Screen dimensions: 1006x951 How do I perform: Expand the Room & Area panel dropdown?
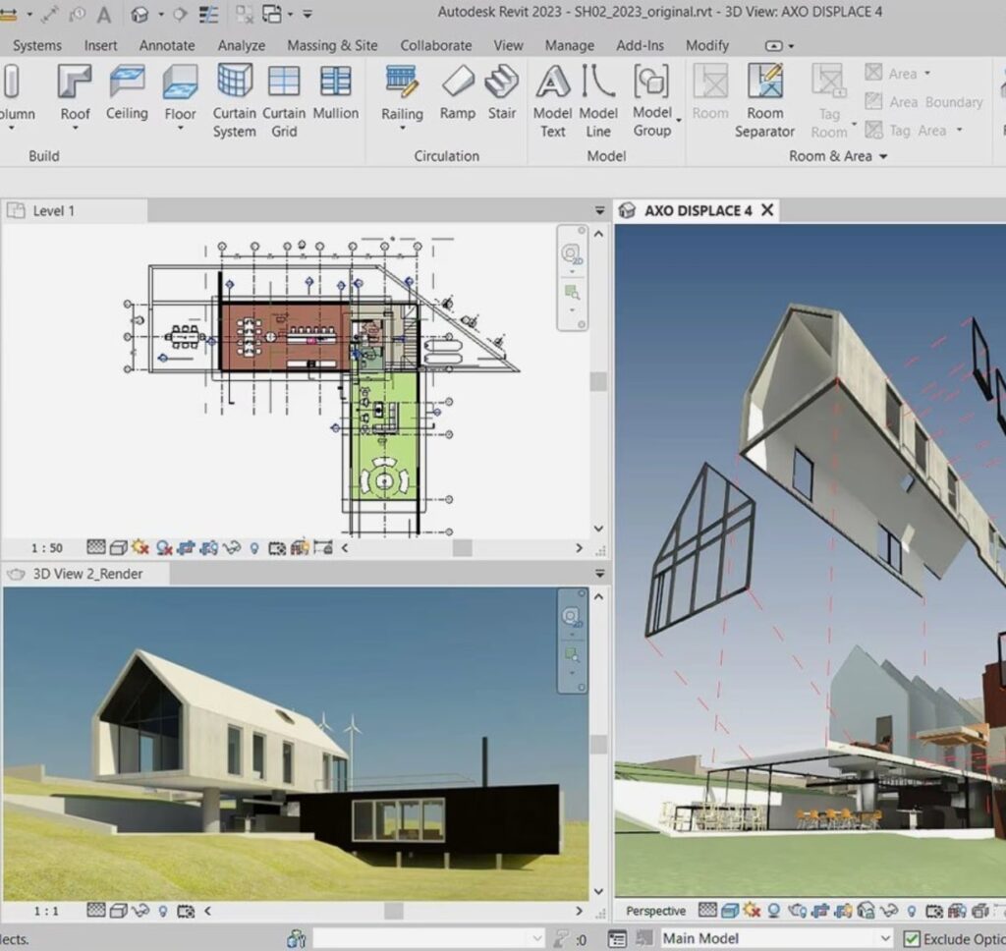pyautogui.click(x=882, y=156)
